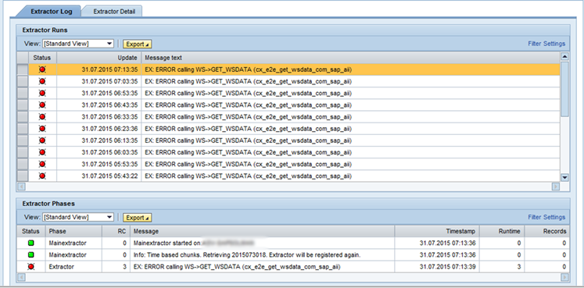Viewport: 584px width, 288px height.
Task: Click red error status icon for 06:43:35 run
Action: click(x=42, y=105)
